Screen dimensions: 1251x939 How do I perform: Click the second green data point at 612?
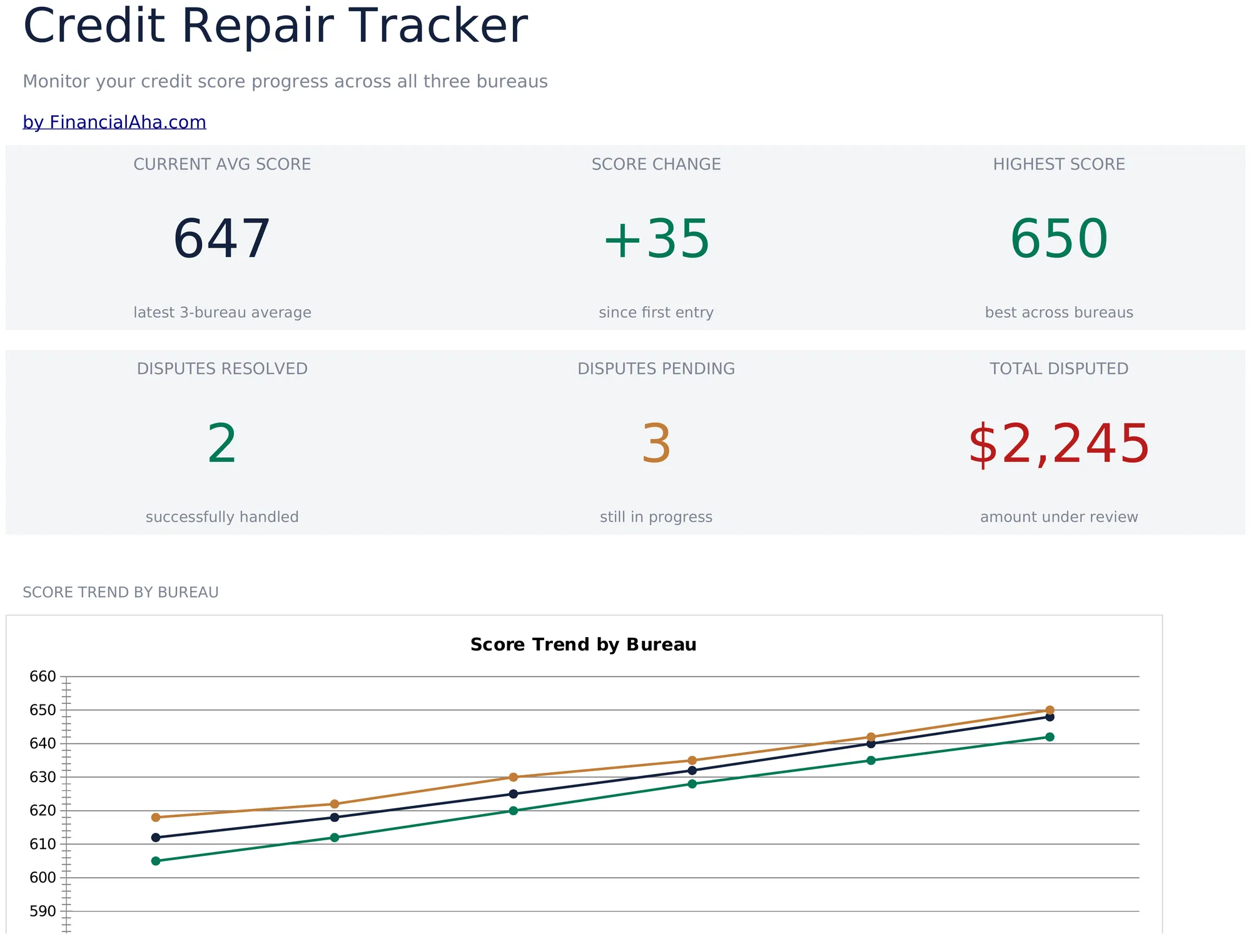tap(335, 838)
